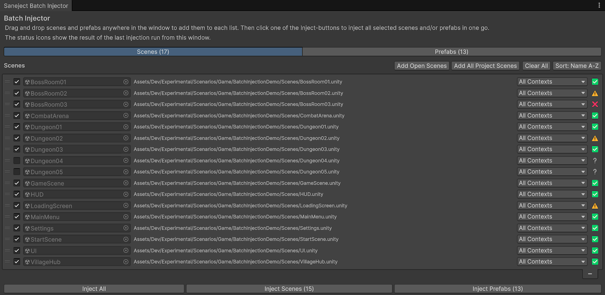This screenshot has height=295, width=605.
Task: Enable the checkbox for Dungeon05
Action: [17, 171]
